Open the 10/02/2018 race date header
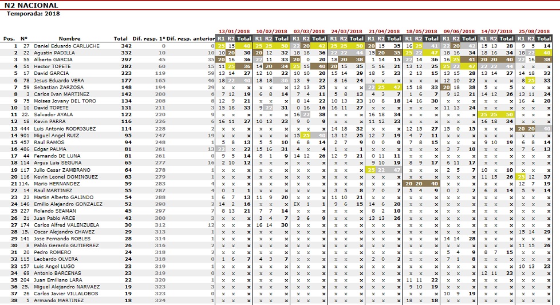 [271, 31]
